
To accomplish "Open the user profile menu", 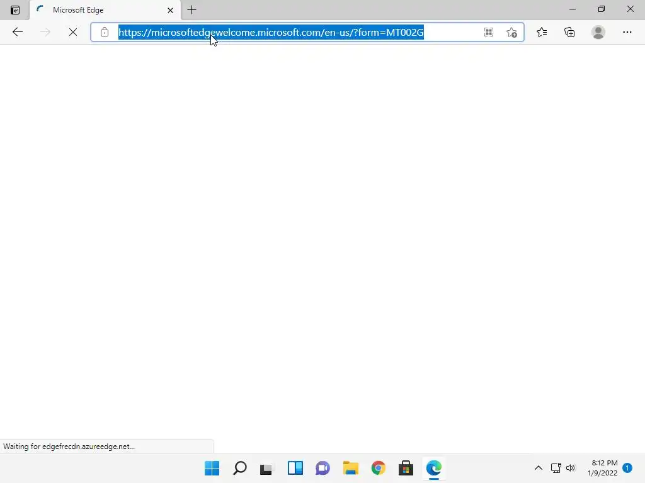I will [x=598, y=32].
